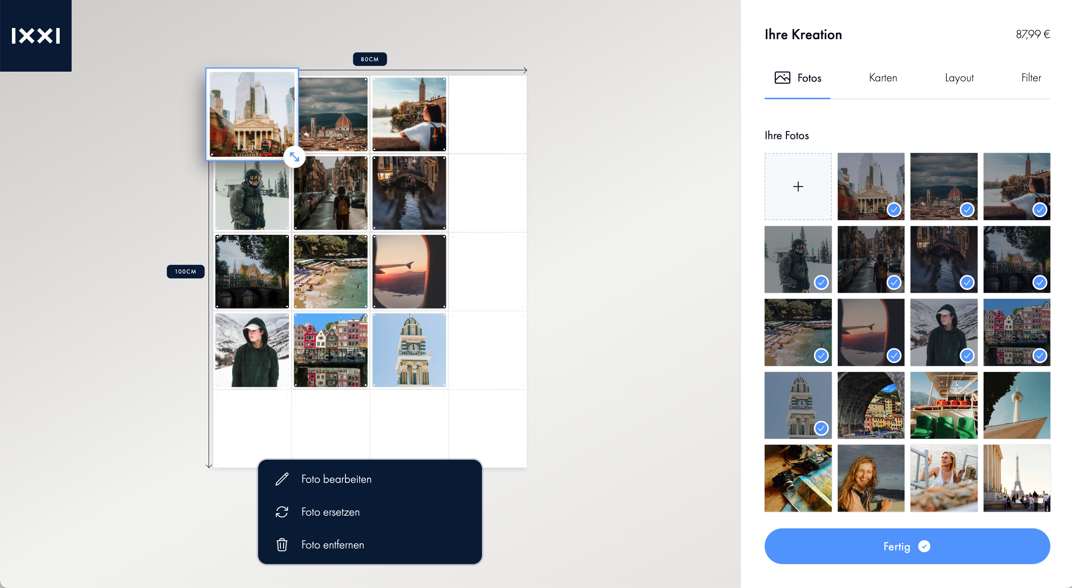Uncheck the street walker photo checkmark
The height and width of the screenshot is (588, 1072).
[x=894, y=282]
